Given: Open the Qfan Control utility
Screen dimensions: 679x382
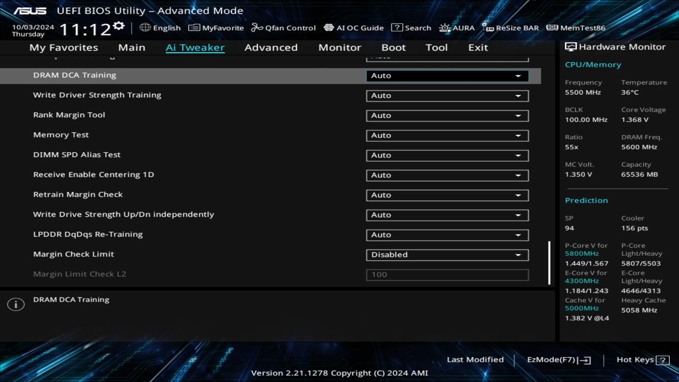Looking at the screenshot, I should pyautogui.click(x=283, y=28).
